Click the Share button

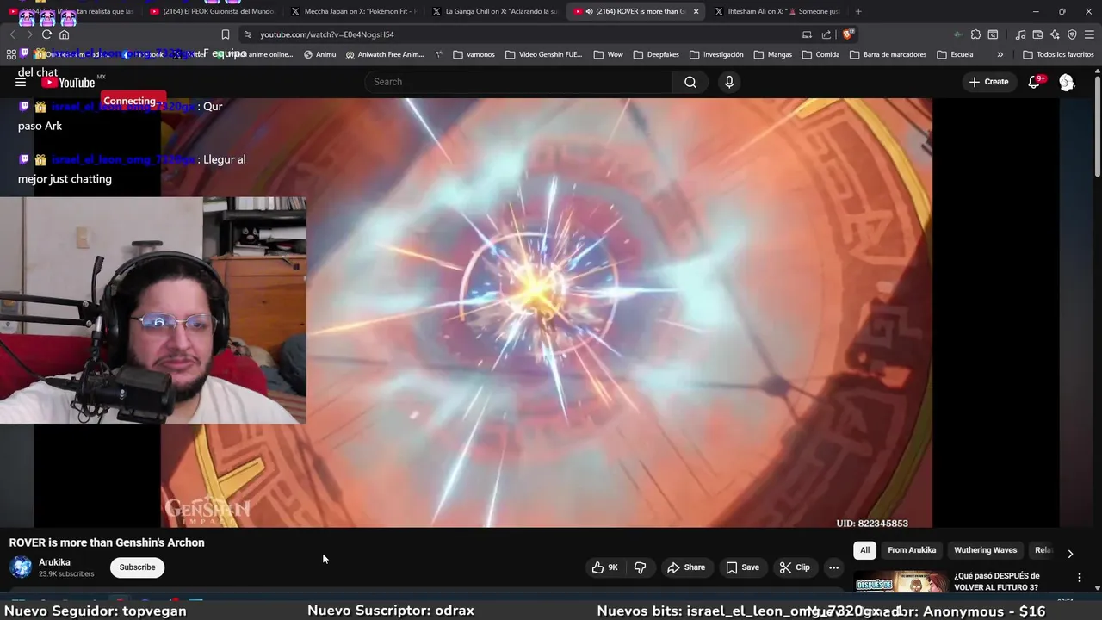coord(685,567)
